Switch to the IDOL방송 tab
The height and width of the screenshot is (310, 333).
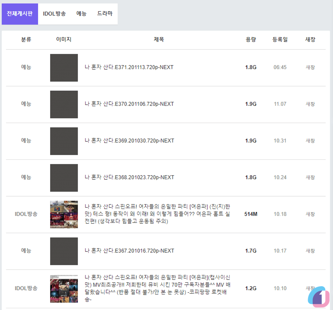54,14
